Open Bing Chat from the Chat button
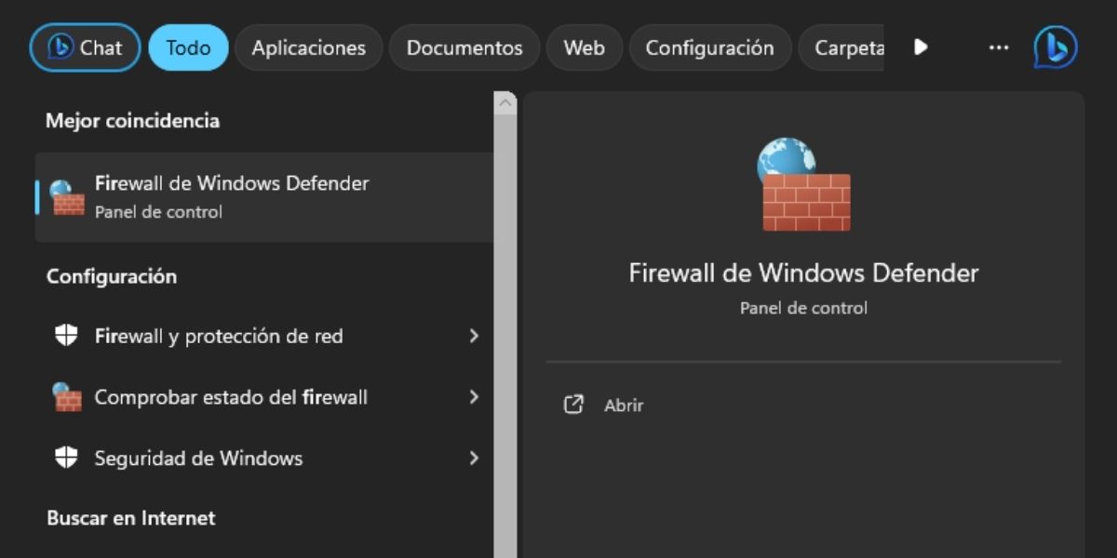1117x558 pixels. point(85,47)
